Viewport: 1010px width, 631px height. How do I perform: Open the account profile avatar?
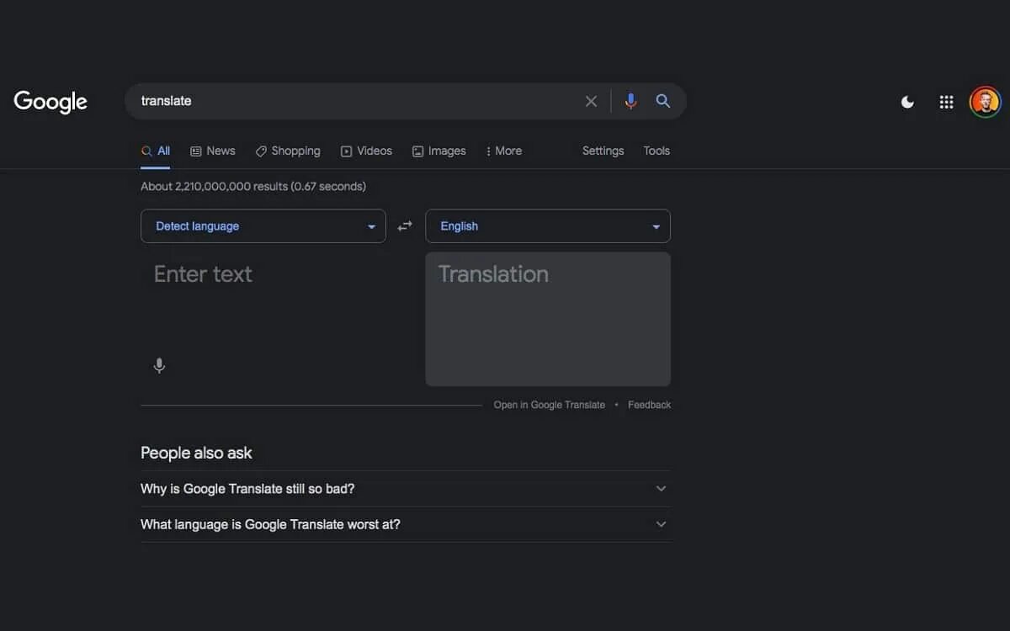[x=985, y=102]
